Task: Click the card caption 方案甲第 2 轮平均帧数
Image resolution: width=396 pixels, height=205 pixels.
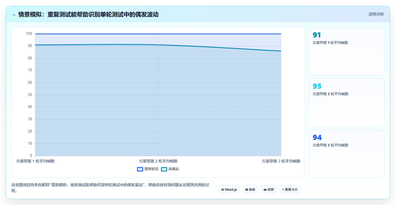Action: point(330,94)
